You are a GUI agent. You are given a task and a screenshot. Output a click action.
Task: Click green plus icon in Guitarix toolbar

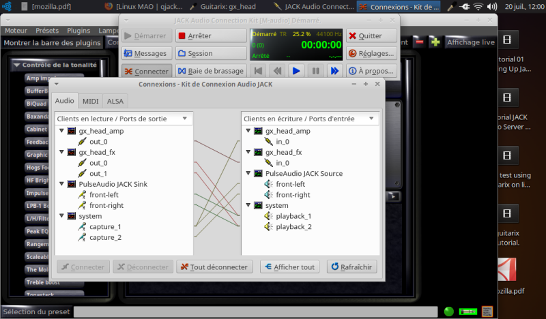coord(435,42)
